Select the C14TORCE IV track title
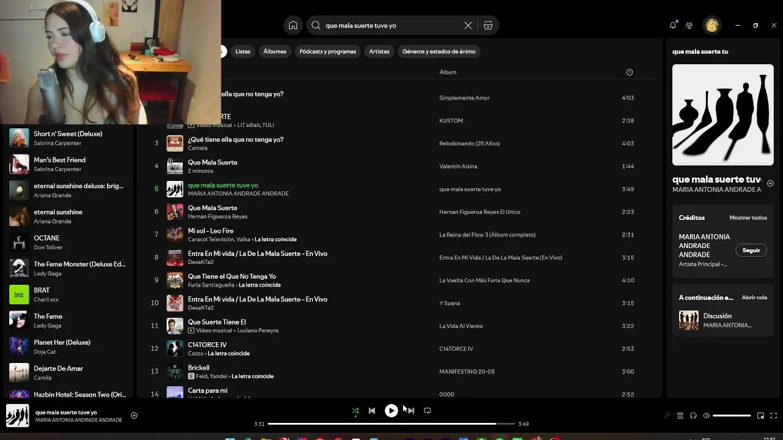 tap(207, 345)
